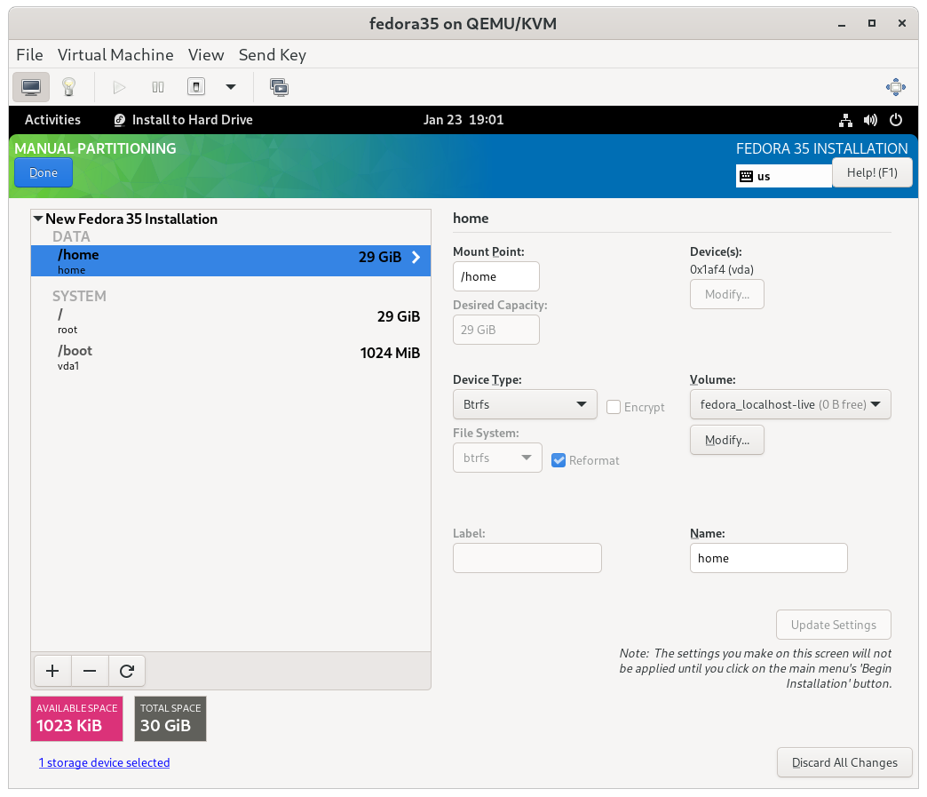Click Modify under Volume
Screen dimensions: 927x797
[x=727, y=440]
